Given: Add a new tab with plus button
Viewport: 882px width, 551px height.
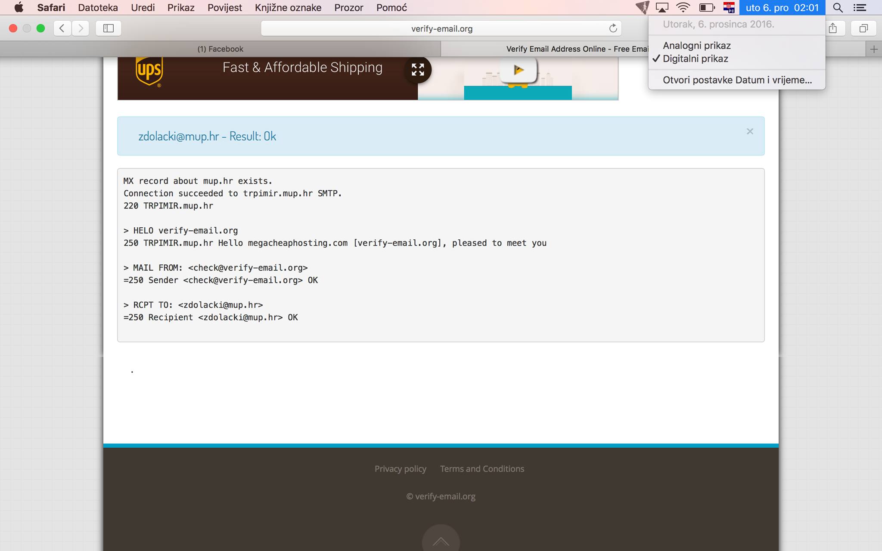Looking at the screenshot, I should [x=873, y=49].
